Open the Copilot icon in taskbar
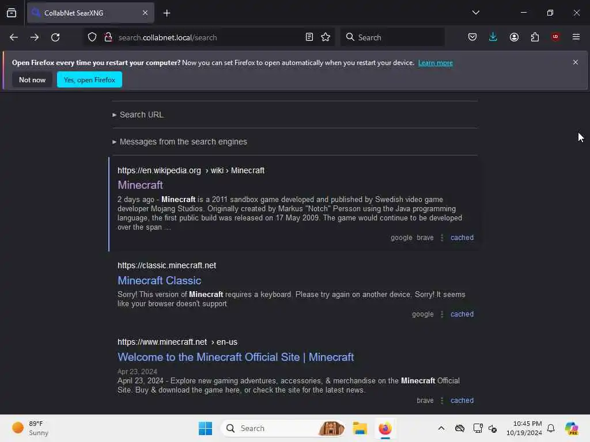This screenshot has height=442, width=590. 571,428
